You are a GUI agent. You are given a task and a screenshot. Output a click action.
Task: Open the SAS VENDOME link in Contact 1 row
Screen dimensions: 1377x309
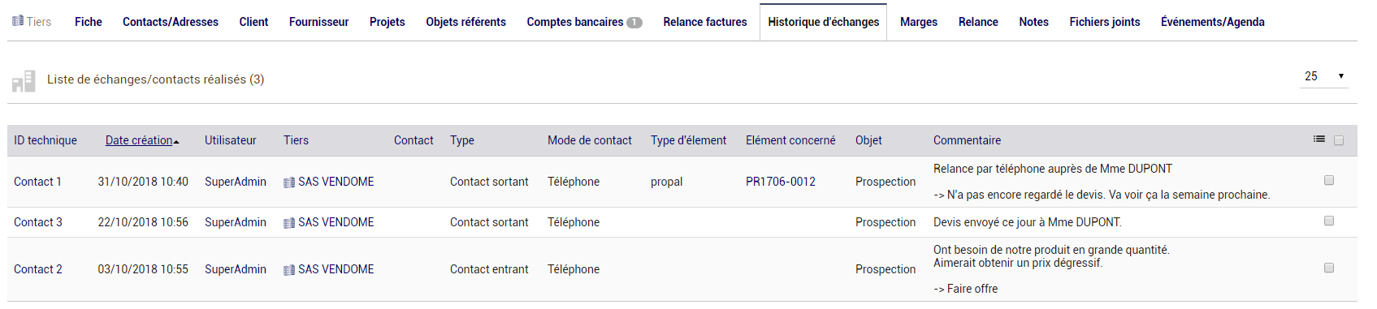pyautogui.click(x=336, y=182)
